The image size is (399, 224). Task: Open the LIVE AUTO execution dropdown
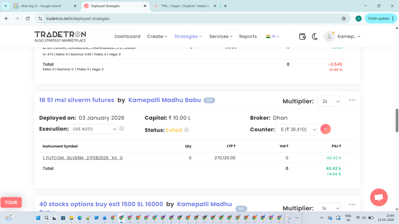(x=93, y=129)
